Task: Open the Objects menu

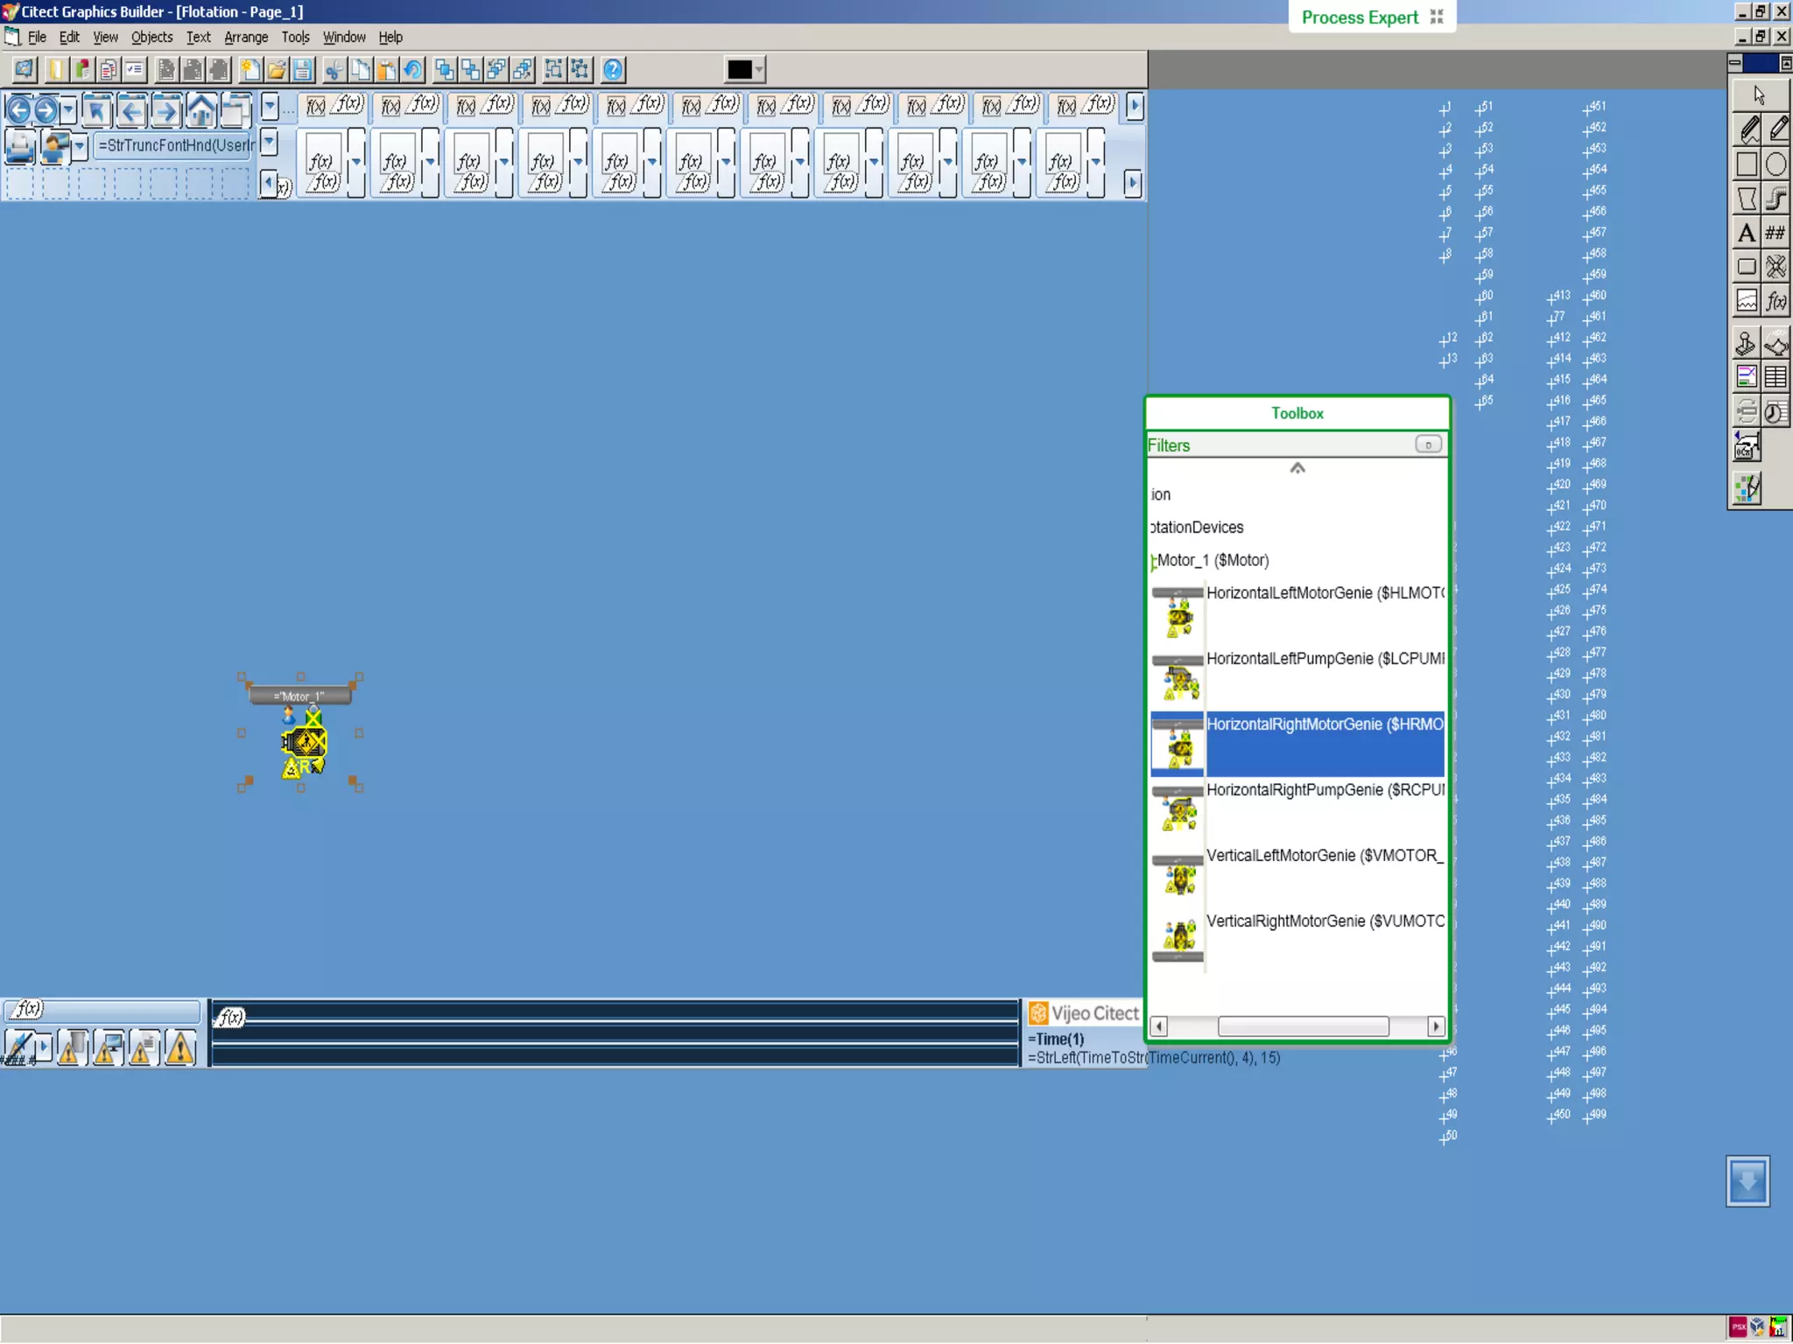Action: click(x=151, y=37)
